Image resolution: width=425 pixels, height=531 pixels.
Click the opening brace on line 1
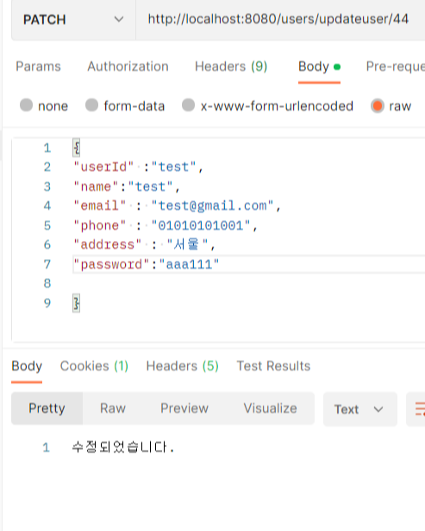point(77,148)
